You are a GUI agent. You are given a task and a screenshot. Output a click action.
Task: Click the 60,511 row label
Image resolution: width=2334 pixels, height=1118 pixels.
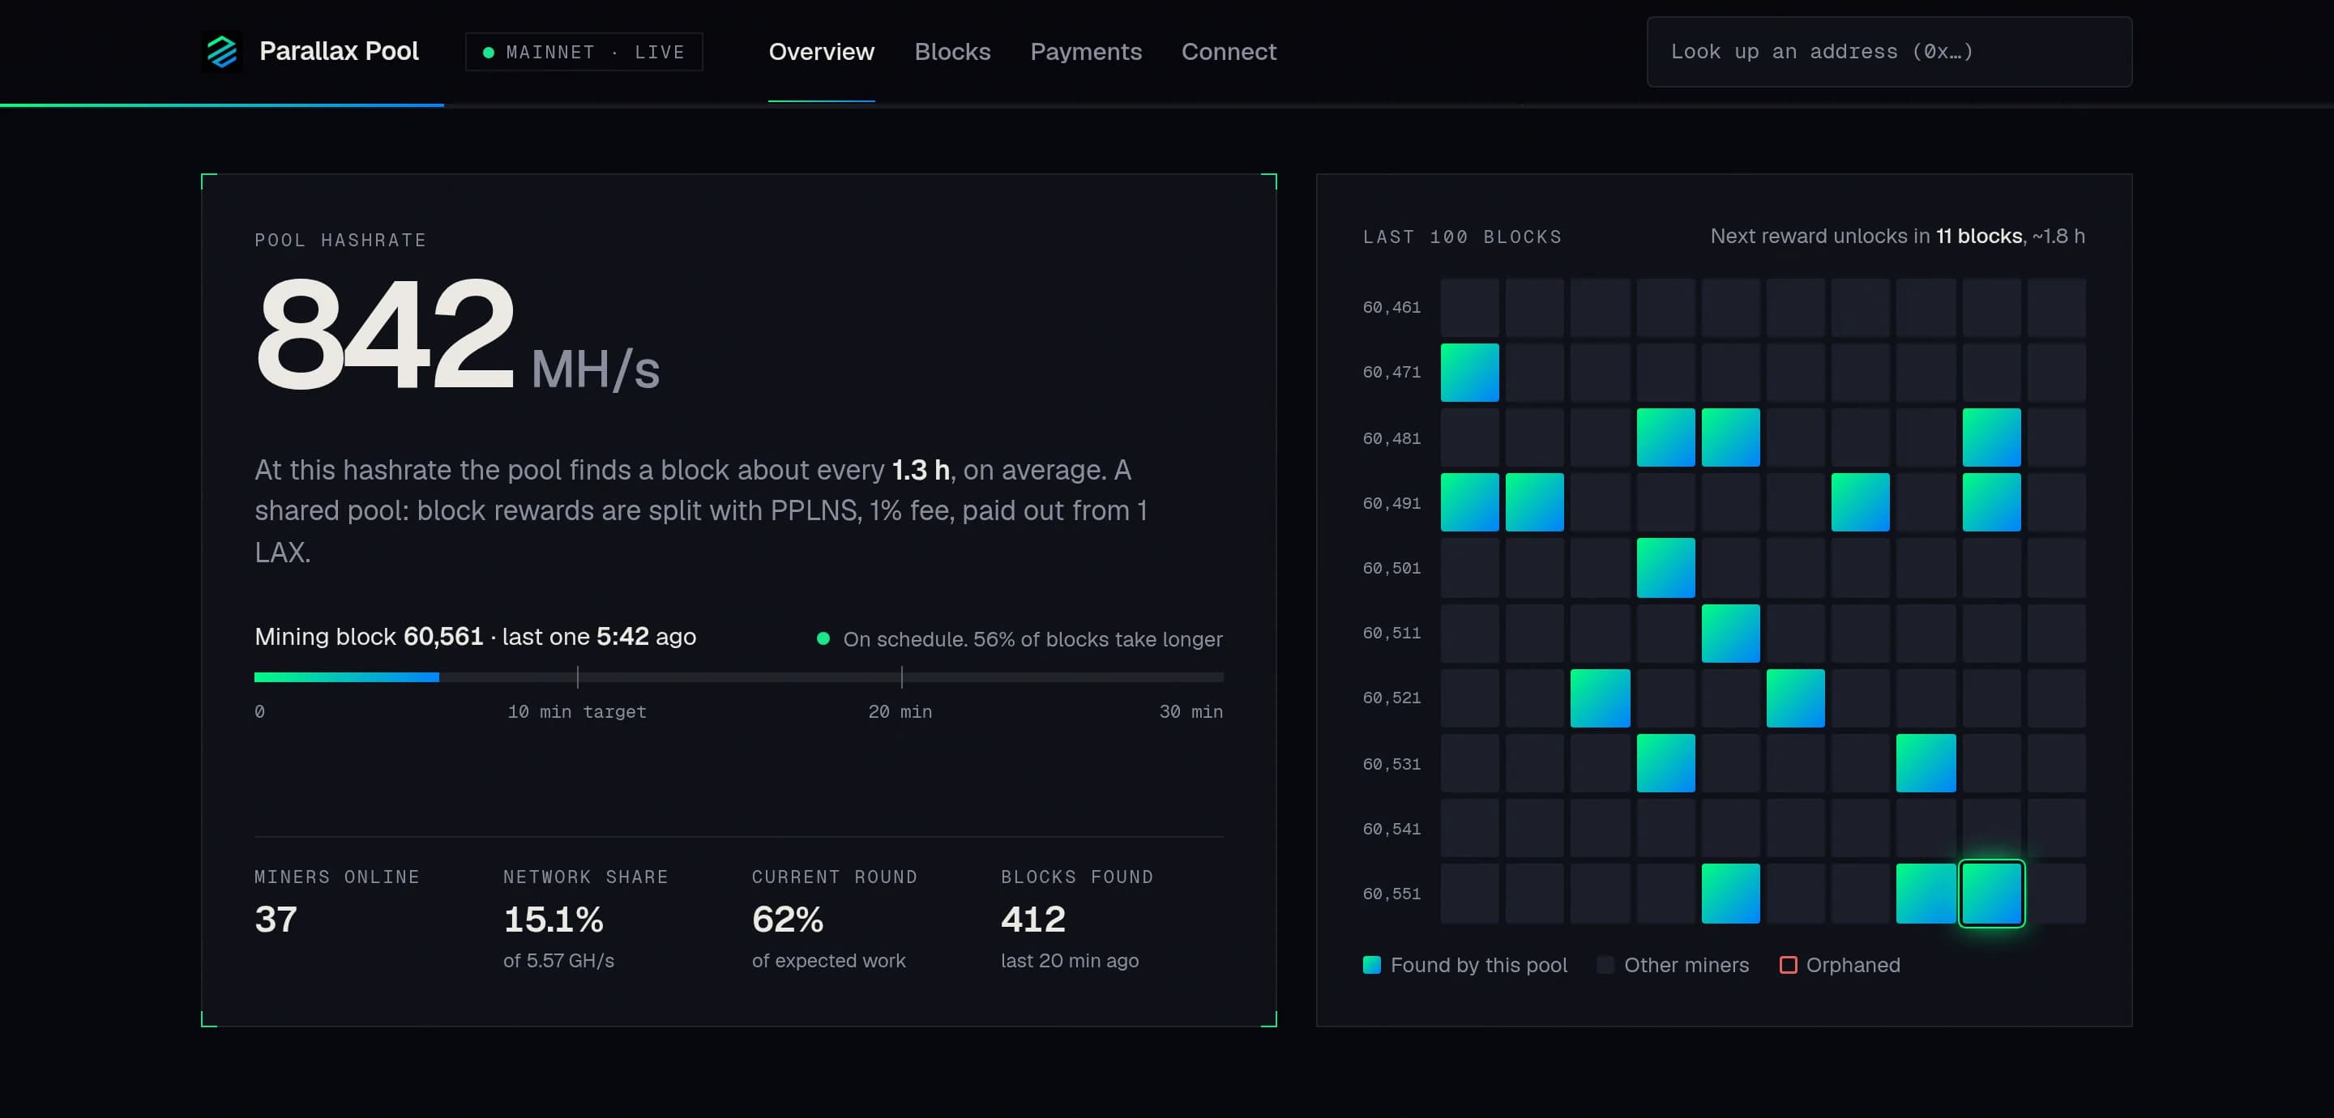click(1391, 634)
